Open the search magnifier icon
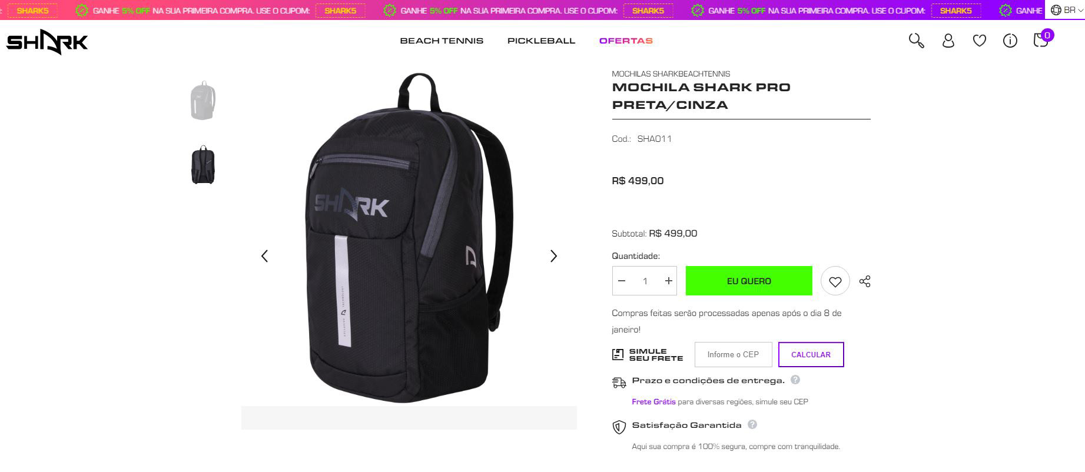This screenshot has width=1085, height=472. coord(916,41)
